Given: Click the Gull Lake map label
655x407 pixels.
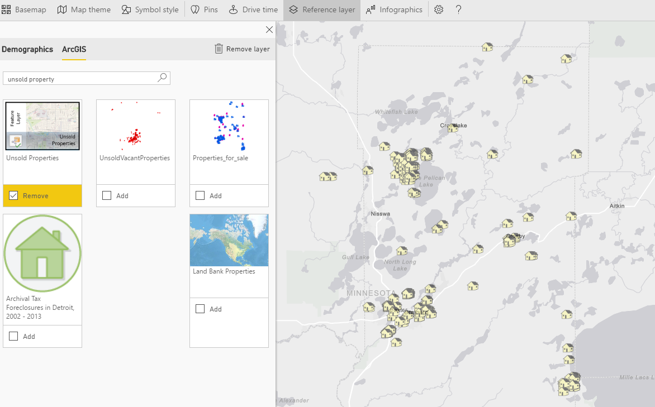Looking at the screenshot, I should 355,257.
